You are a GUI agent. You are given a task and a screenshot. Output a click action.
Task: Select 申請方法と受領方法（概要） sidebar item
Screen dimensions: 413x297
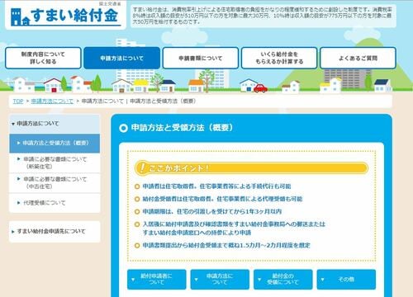(55, 143)
